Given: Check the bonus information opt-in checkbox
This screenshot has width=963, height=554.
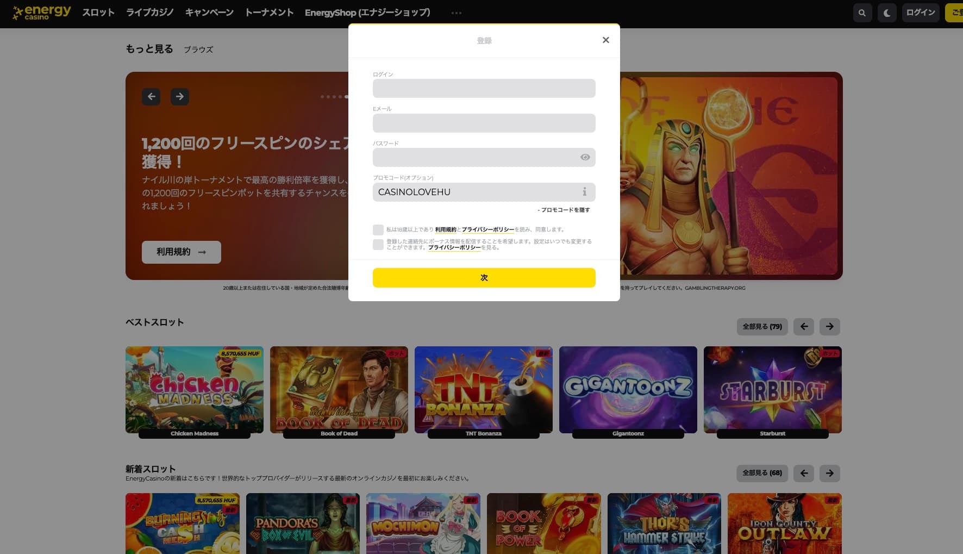Looking at the screenshot, I should pos(378,245).
